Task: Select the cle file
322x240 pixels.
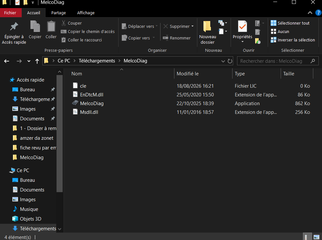Action: click(x=191, y=86)
